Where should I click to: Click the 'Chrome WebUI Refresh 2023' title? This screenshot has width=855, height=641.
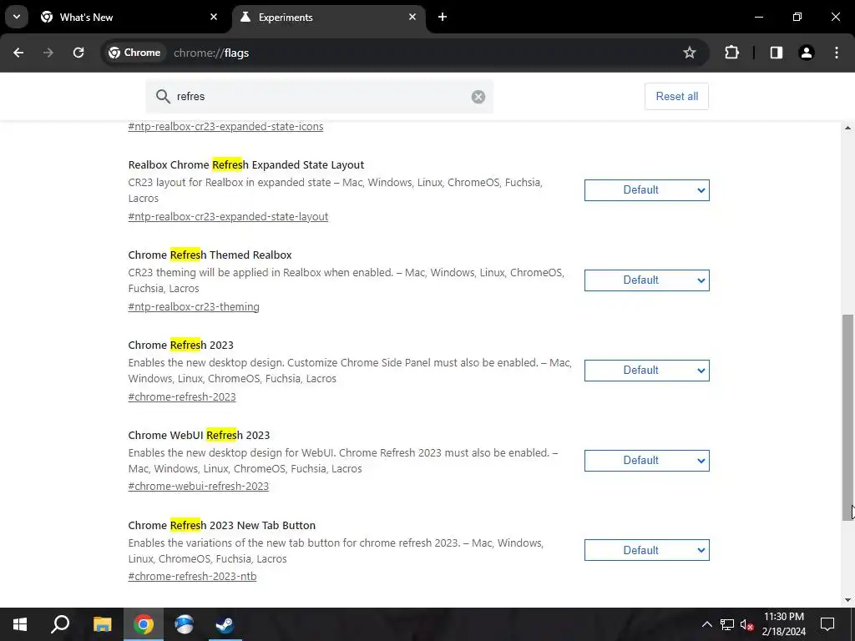199,435
